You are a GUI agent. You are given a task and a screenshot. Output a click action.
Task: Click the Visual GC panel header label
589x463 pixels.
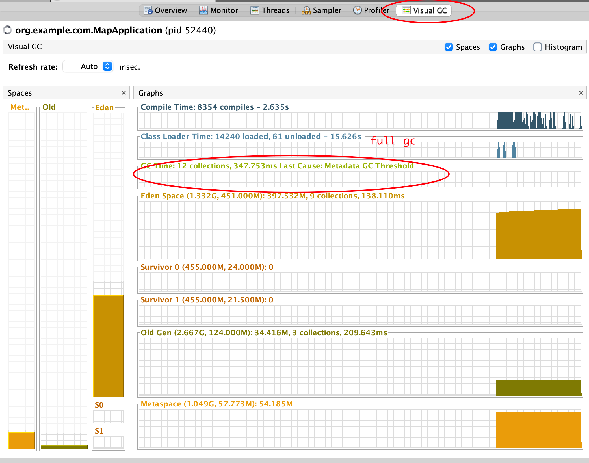click(x=25, y=47)
